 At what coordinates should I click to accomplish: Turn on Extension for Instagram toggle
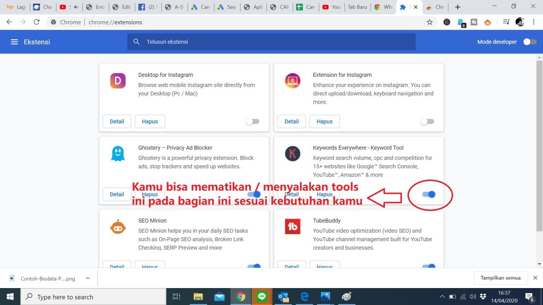pos(427,121)
